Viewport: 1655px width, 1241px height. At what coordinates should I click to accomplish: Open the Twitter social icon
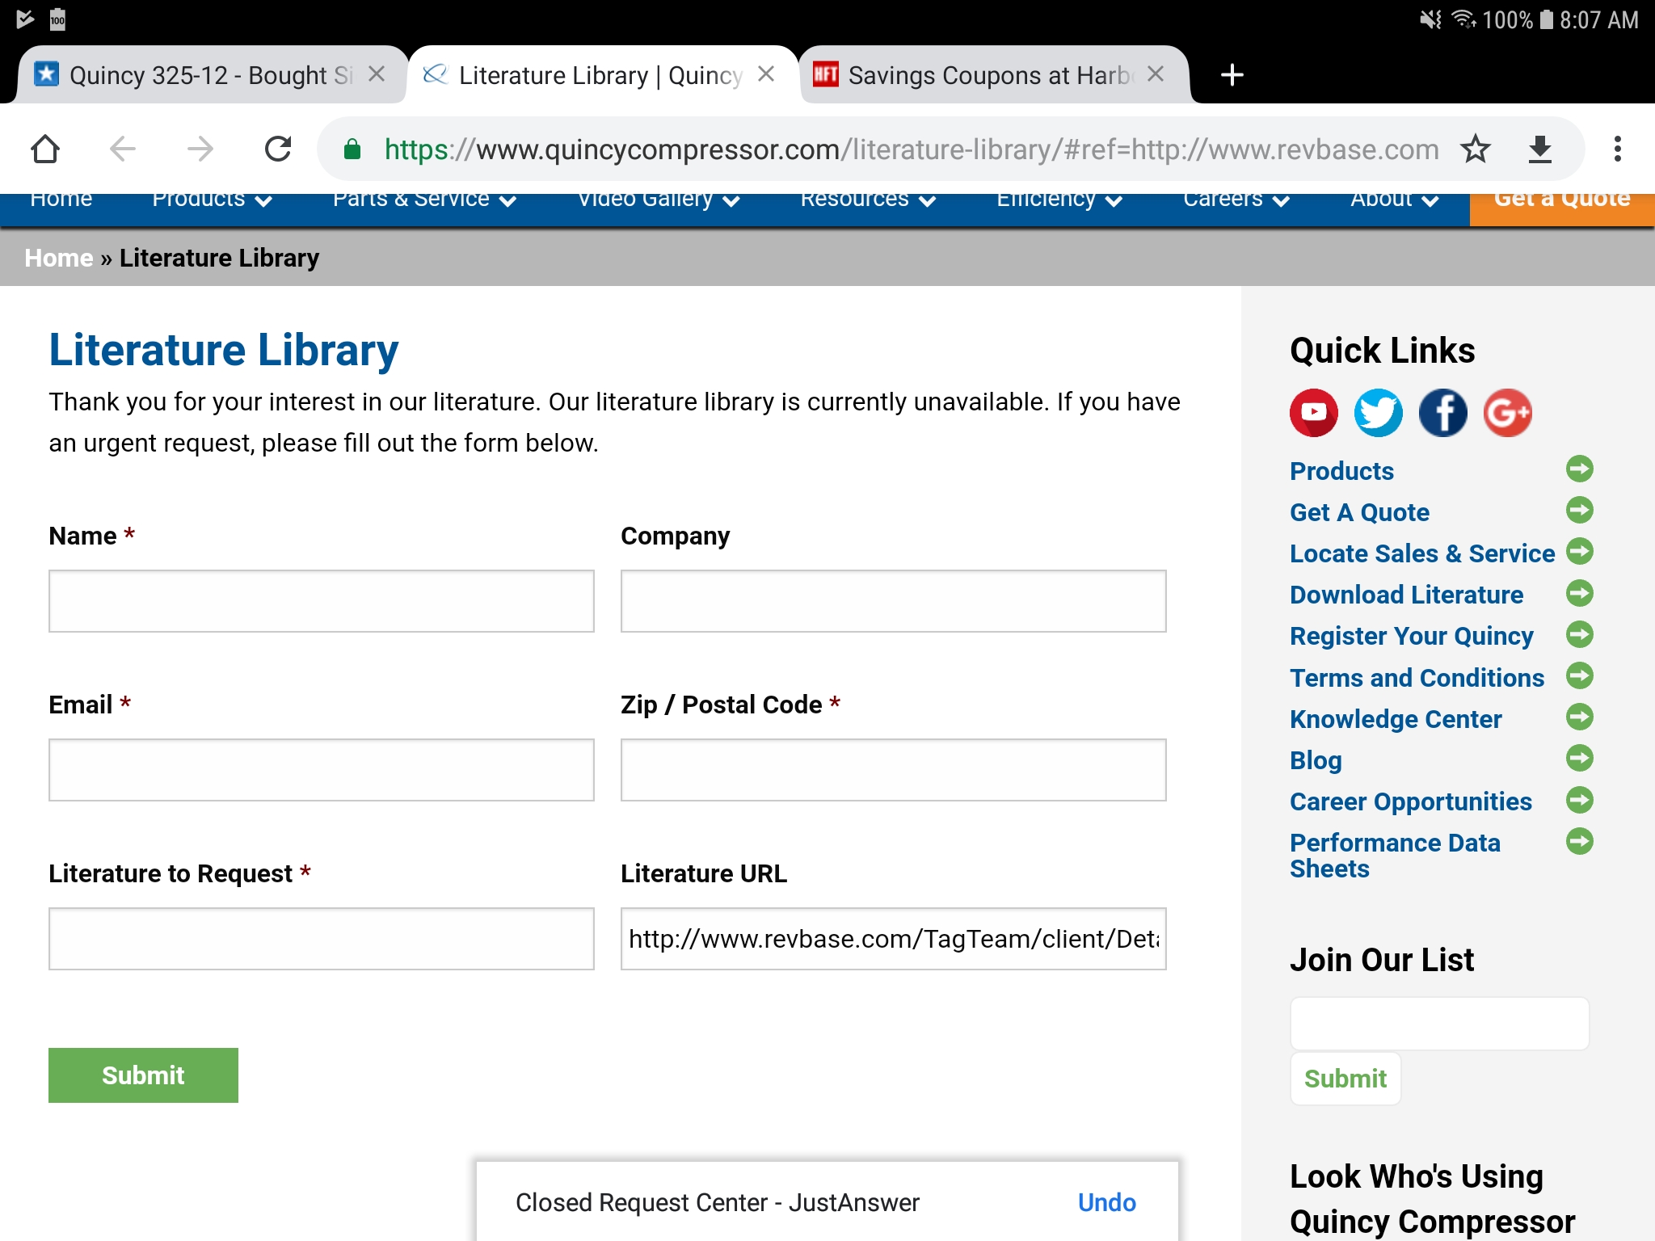click(1379, 412)
